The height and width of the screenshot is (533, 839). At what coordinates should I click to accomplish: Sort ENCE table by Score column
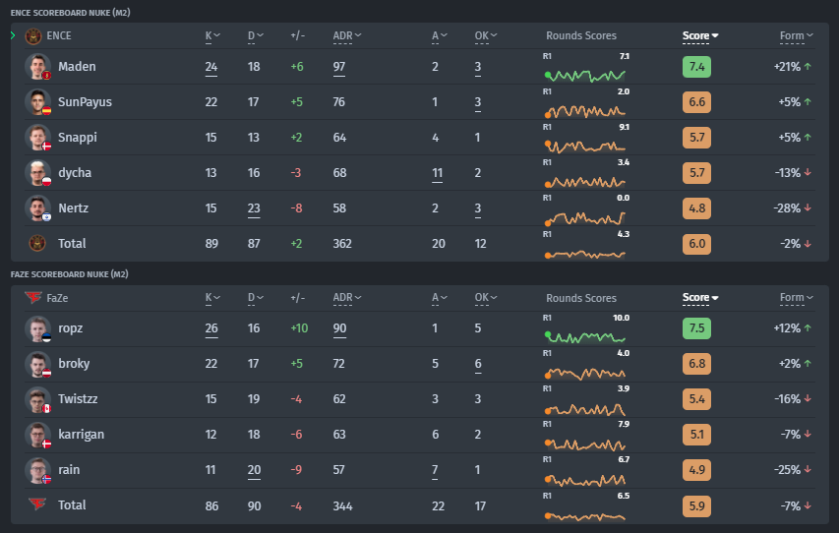pyautogui.click(x=700, y=35)
